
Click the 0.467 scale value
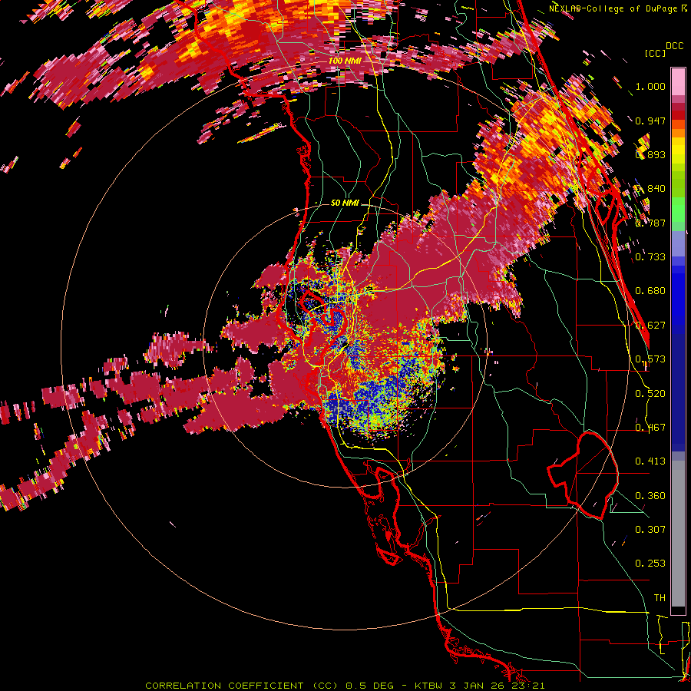(650, 428)
